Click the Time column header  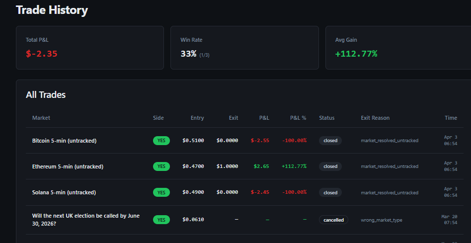(x=451, y=118)
